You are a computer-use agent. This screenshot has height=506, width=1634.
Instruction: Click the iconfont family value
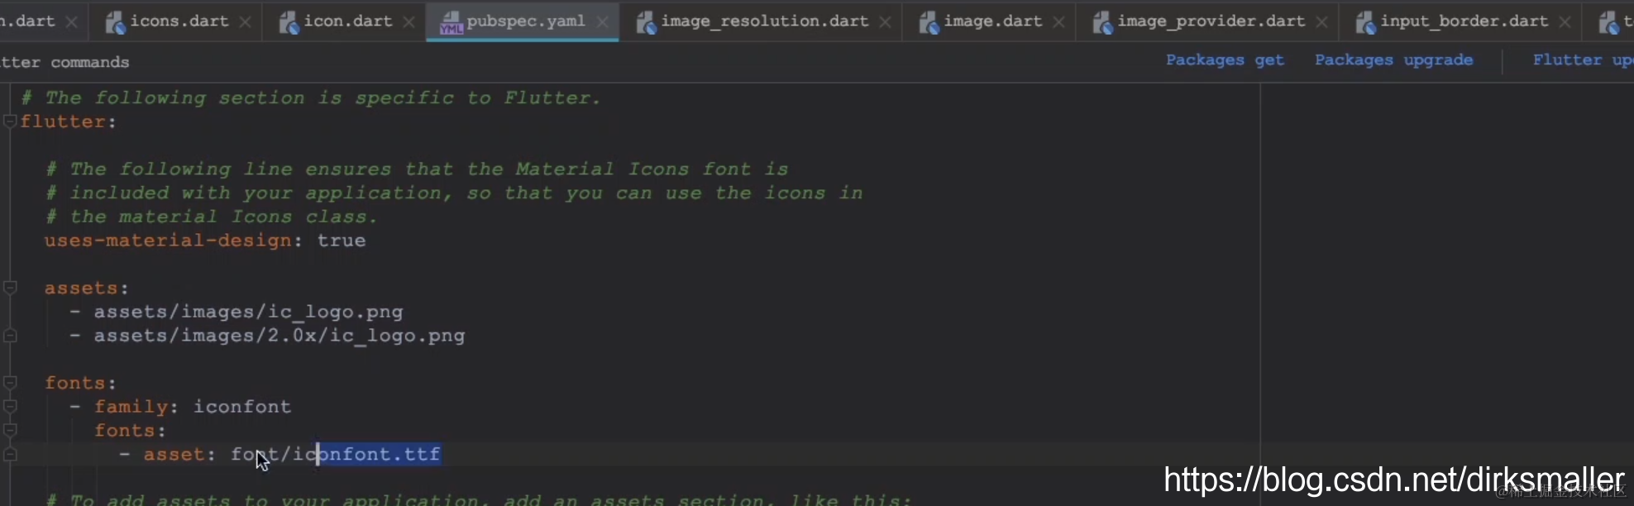[x=242, y=407]
